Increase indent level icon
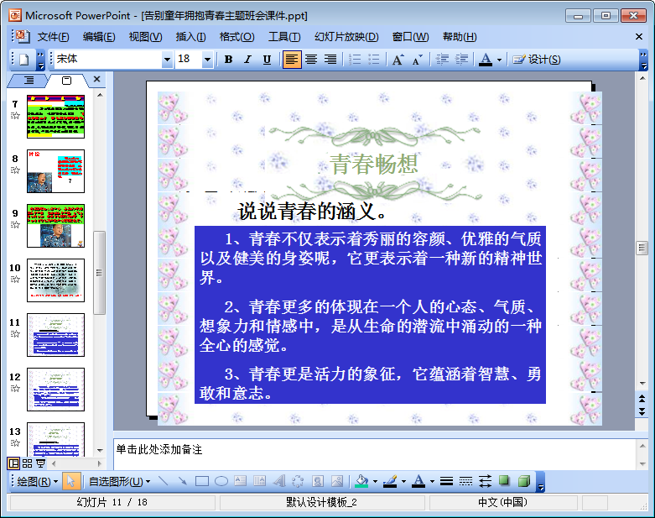Screen dimensions: 655x518 point(461,60)
